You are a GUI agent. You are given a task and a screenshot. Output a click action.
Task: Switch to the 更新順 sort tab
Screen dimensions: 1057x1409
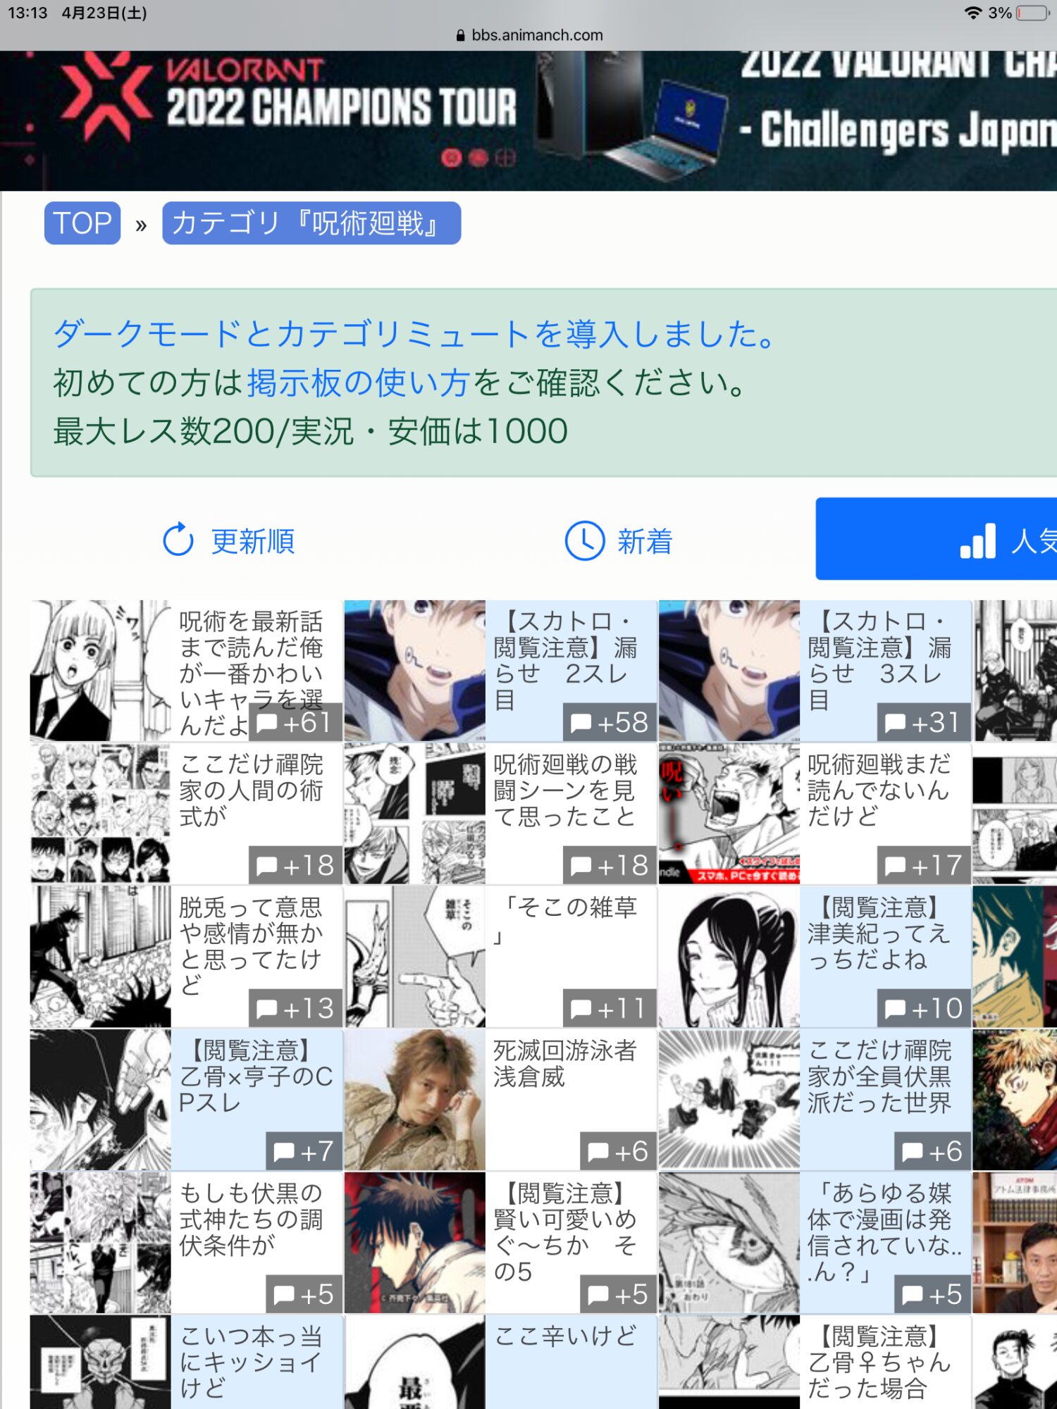point(229,540)
